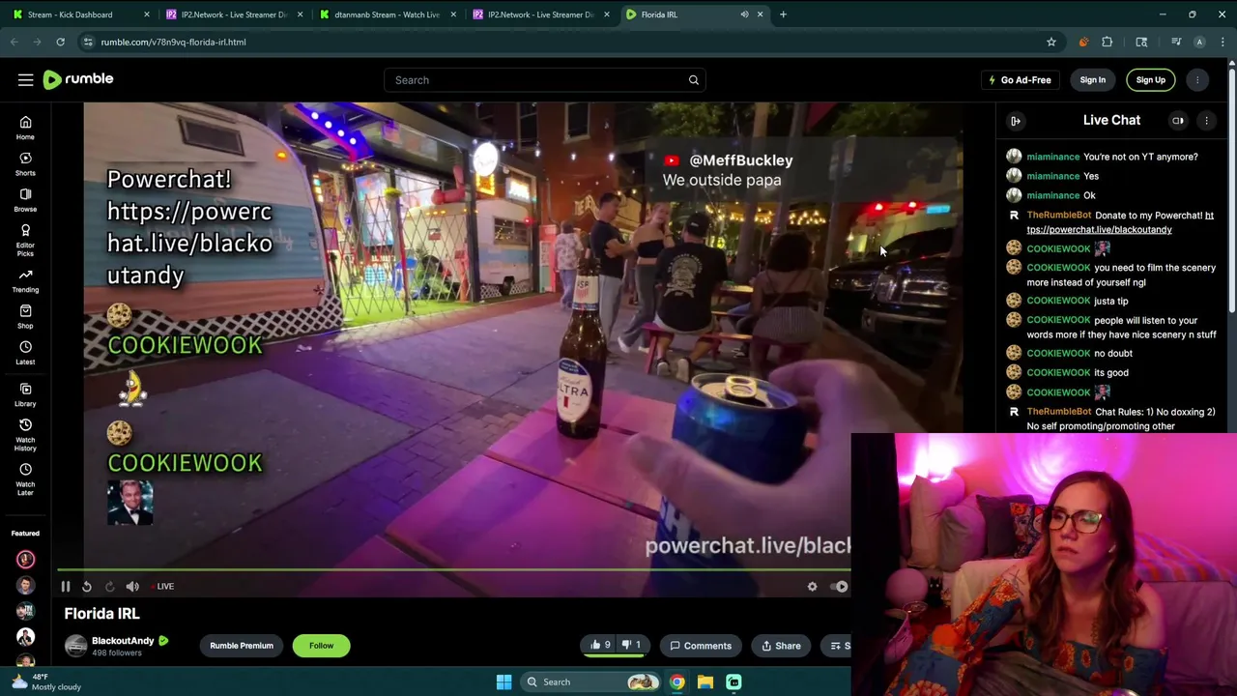This screenshot has width=1237, height=696.
Task: Open Editor Picks in the sidebar
Action: tap(25, 241)
